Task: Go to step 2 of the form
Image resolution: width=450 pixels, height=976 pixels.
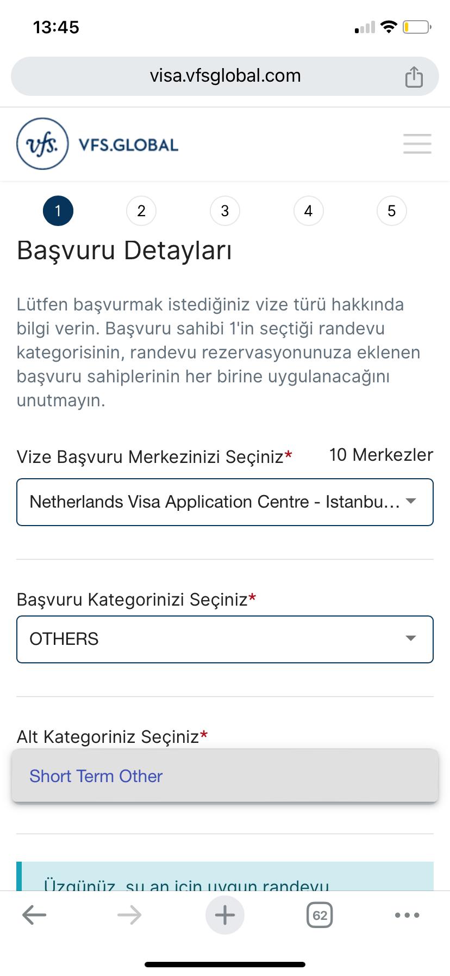Action: [x=141, y=211]
